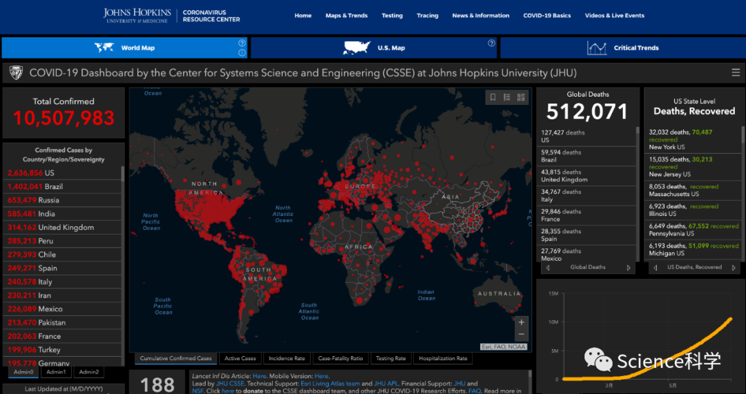Zoom in on the map with plus
Image resolution: width=746 pixels, height=394 pixels.
(x=522, y=322)
